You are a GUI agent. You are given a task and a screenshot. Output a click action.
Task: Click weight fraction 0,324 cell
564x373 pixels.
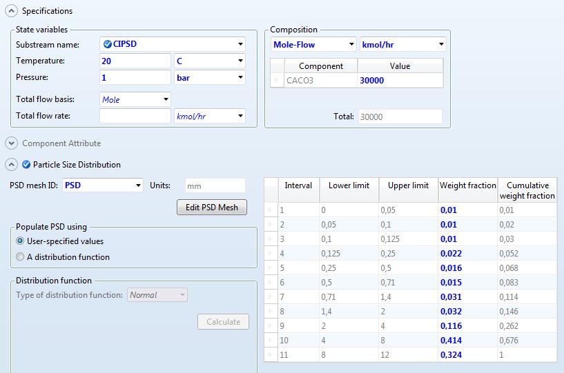(x=467, y=354)
